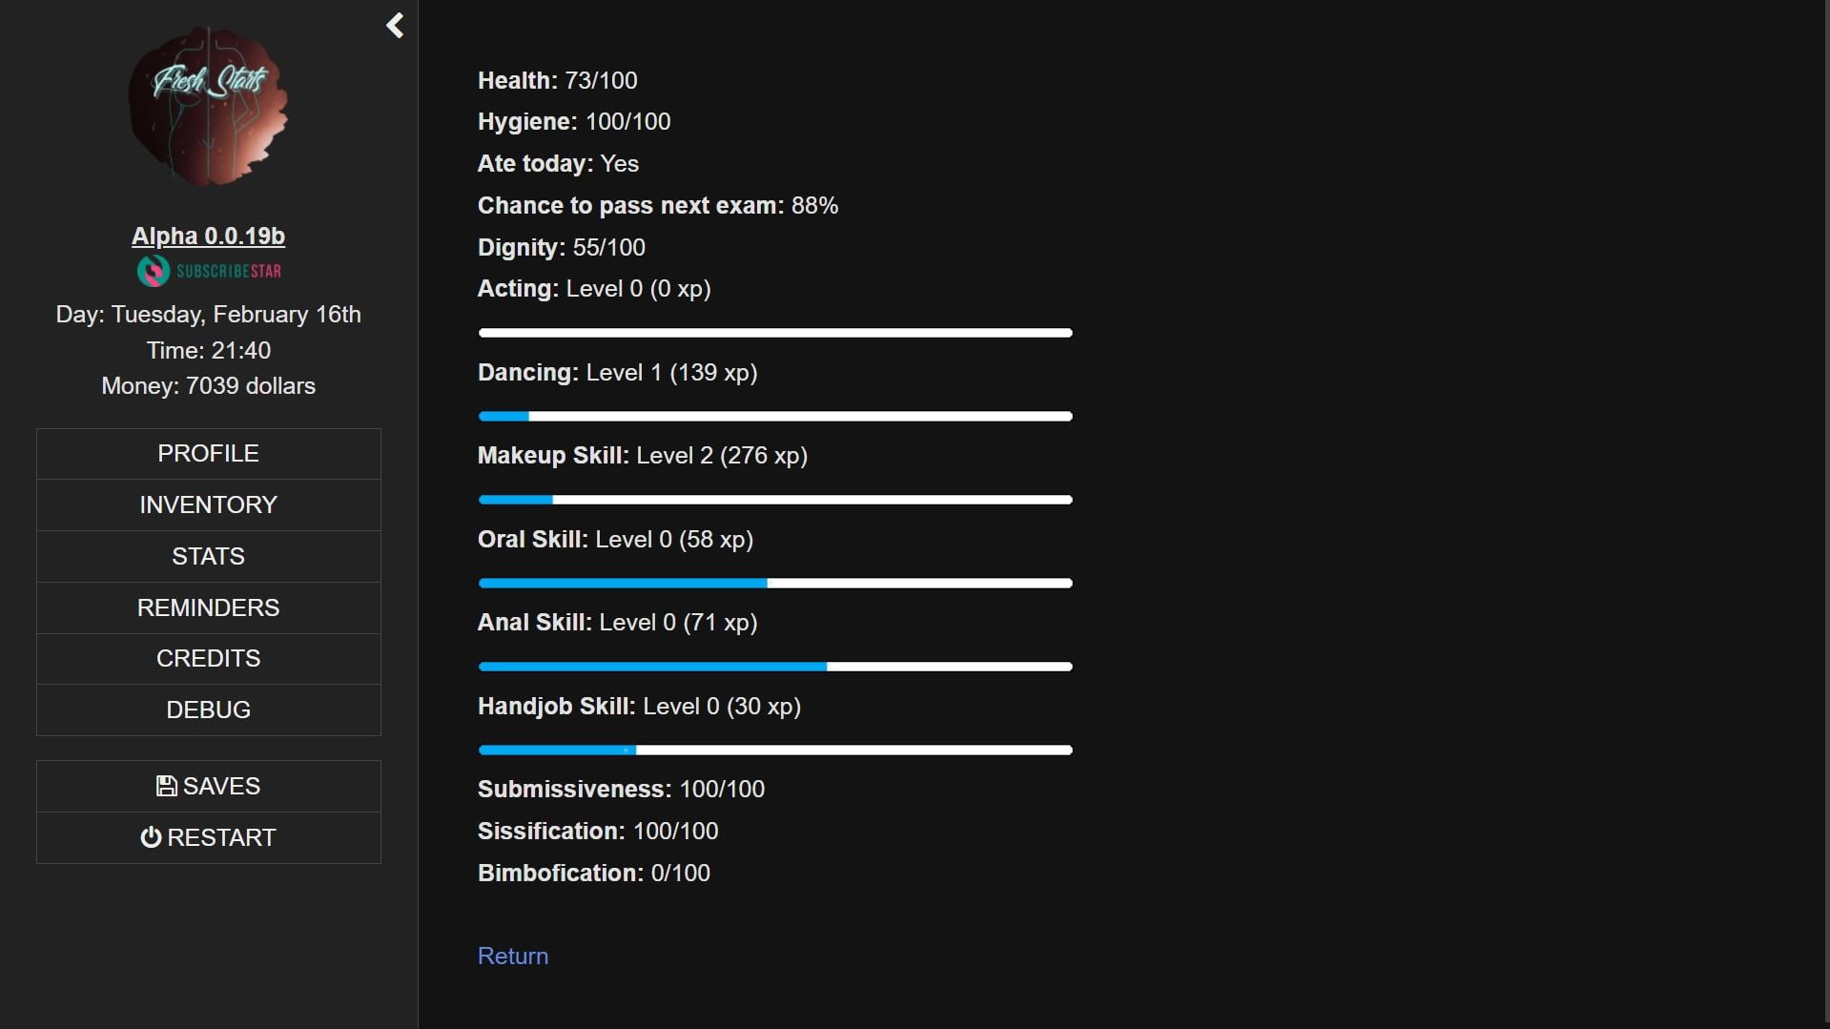Click the Makeup Skill progress bar
The image size is (1830, 1029).
click(774, 499)
